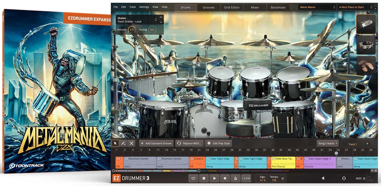
Task: Select the arrow pointer tool
Action: point(115,143)
